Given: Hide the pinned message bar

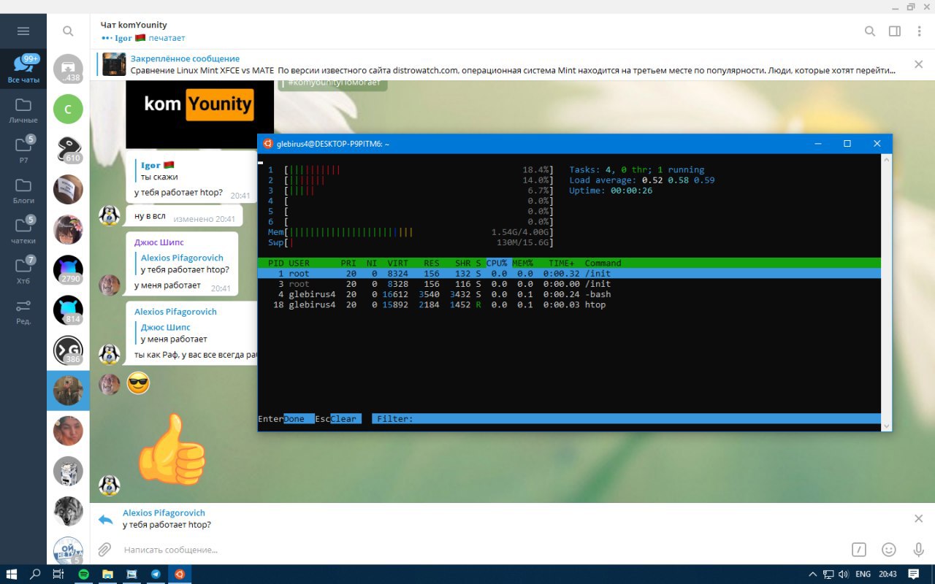Looking at the screenshot, I should [x=919, y=64].
